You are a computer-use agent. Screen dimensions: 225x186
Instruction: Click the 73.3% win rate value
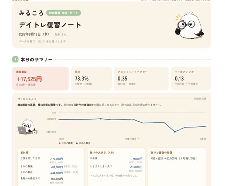(82, 79)
